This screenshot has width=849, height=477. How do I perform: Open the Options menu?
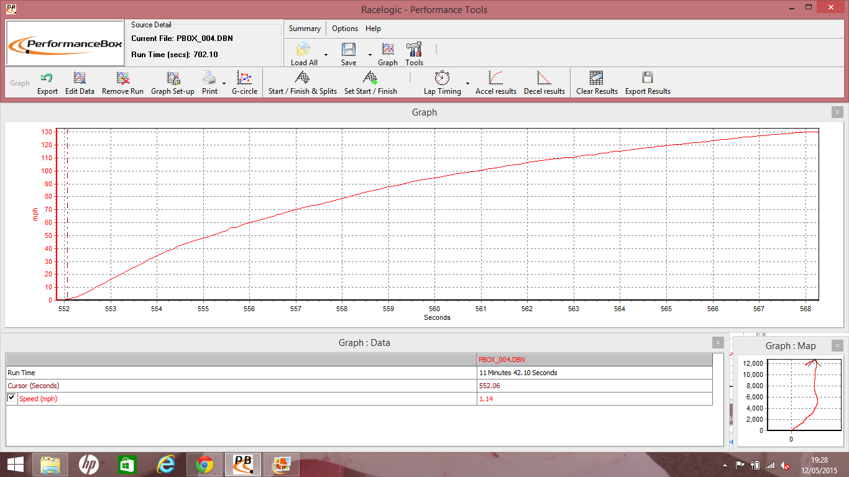tap(344, 29)
